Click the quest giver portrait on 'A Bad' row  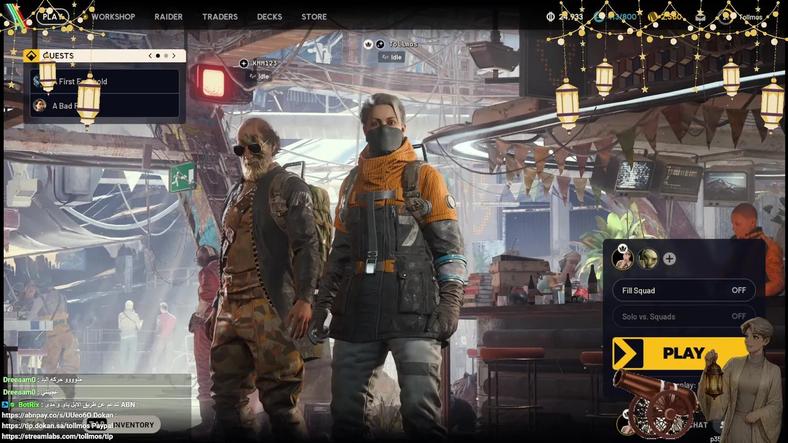click(39, 105)
